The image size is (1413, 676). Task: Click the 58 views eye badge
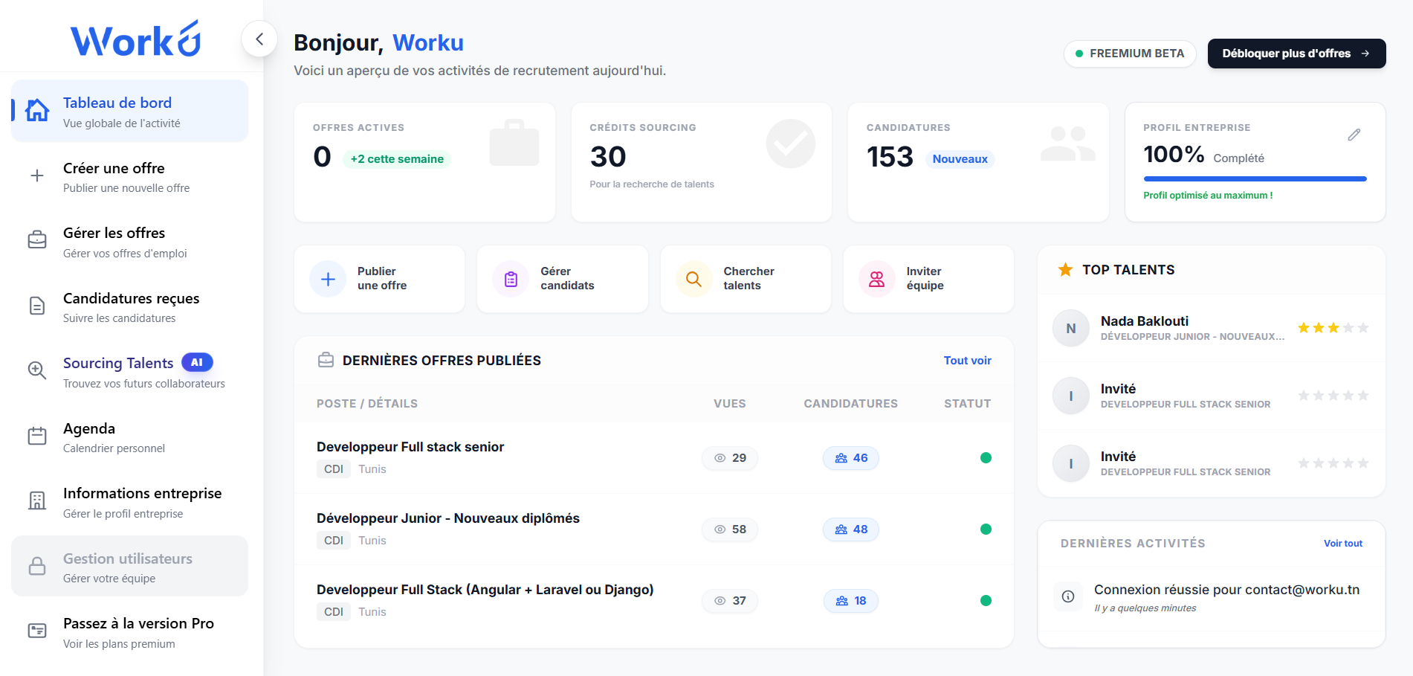tap(730, 529)
